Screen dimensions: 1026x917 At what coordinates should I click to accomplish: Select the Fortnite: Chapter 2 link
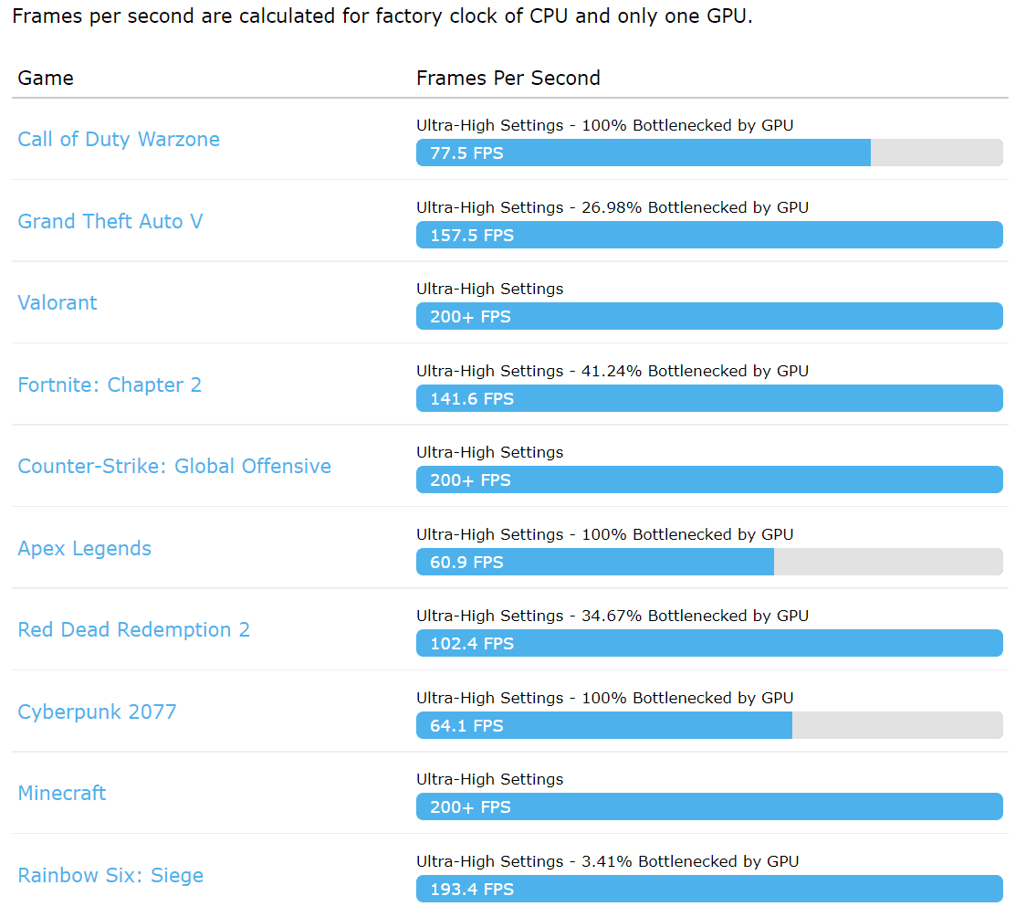click(110, 385)
